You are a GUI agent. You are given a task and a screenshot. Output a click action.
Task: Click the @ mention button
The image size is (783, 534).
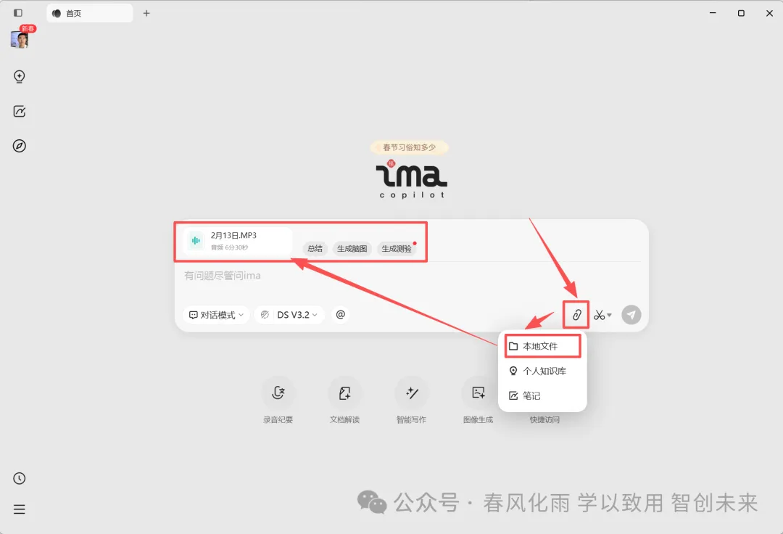(x=341, y=315)
